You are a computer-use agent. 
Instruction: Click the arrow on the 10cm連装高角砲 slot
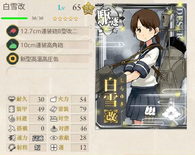coord(90,41)
